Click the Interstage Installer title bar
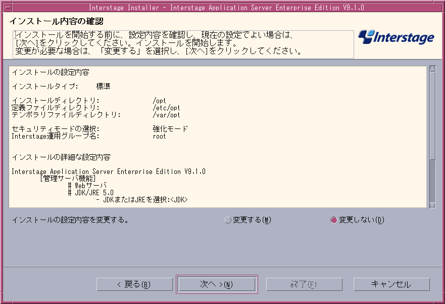445x304 pixels. [x=226, y=8]
